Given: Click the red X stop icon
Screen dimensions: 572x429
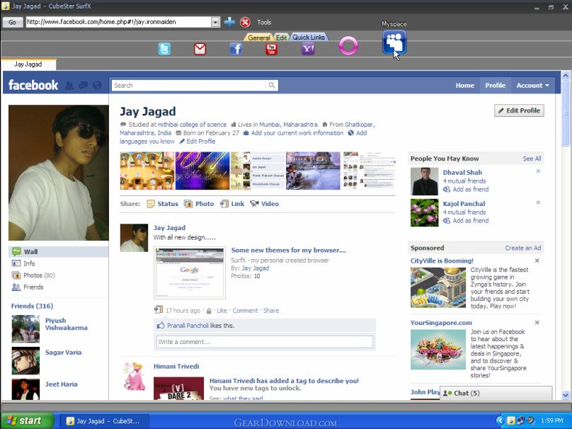Looking at the screenshot, I should pyautogui.click(x=245, y=22).
